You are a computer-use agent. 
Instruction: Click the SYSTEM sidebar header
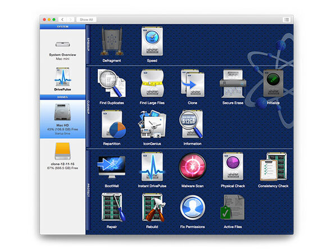tap(62, 27)
